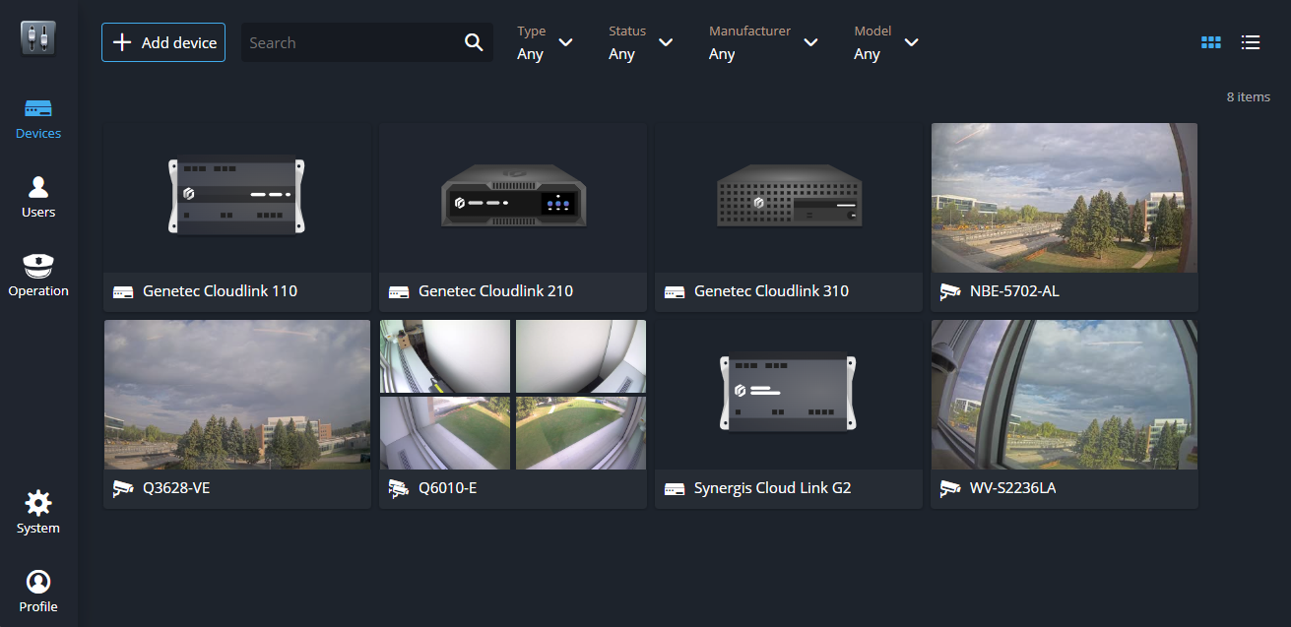The image size is (1291, 627).
Task: Expand the Status filter dropdown
Action: click(x=640, y=43)
